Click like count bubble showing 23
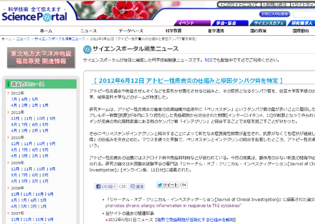The height and width of the screenshot is (224, 315). pyautogui.click(x=123, y=187)
